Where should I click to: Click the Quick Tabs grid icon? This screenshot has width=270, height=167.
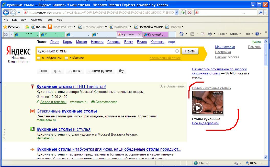point(6,34)
